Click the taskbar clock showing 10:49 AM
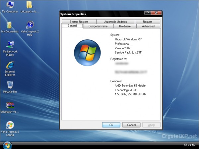Viewport: 199px width, 149px height. click(x=190, y=145)
